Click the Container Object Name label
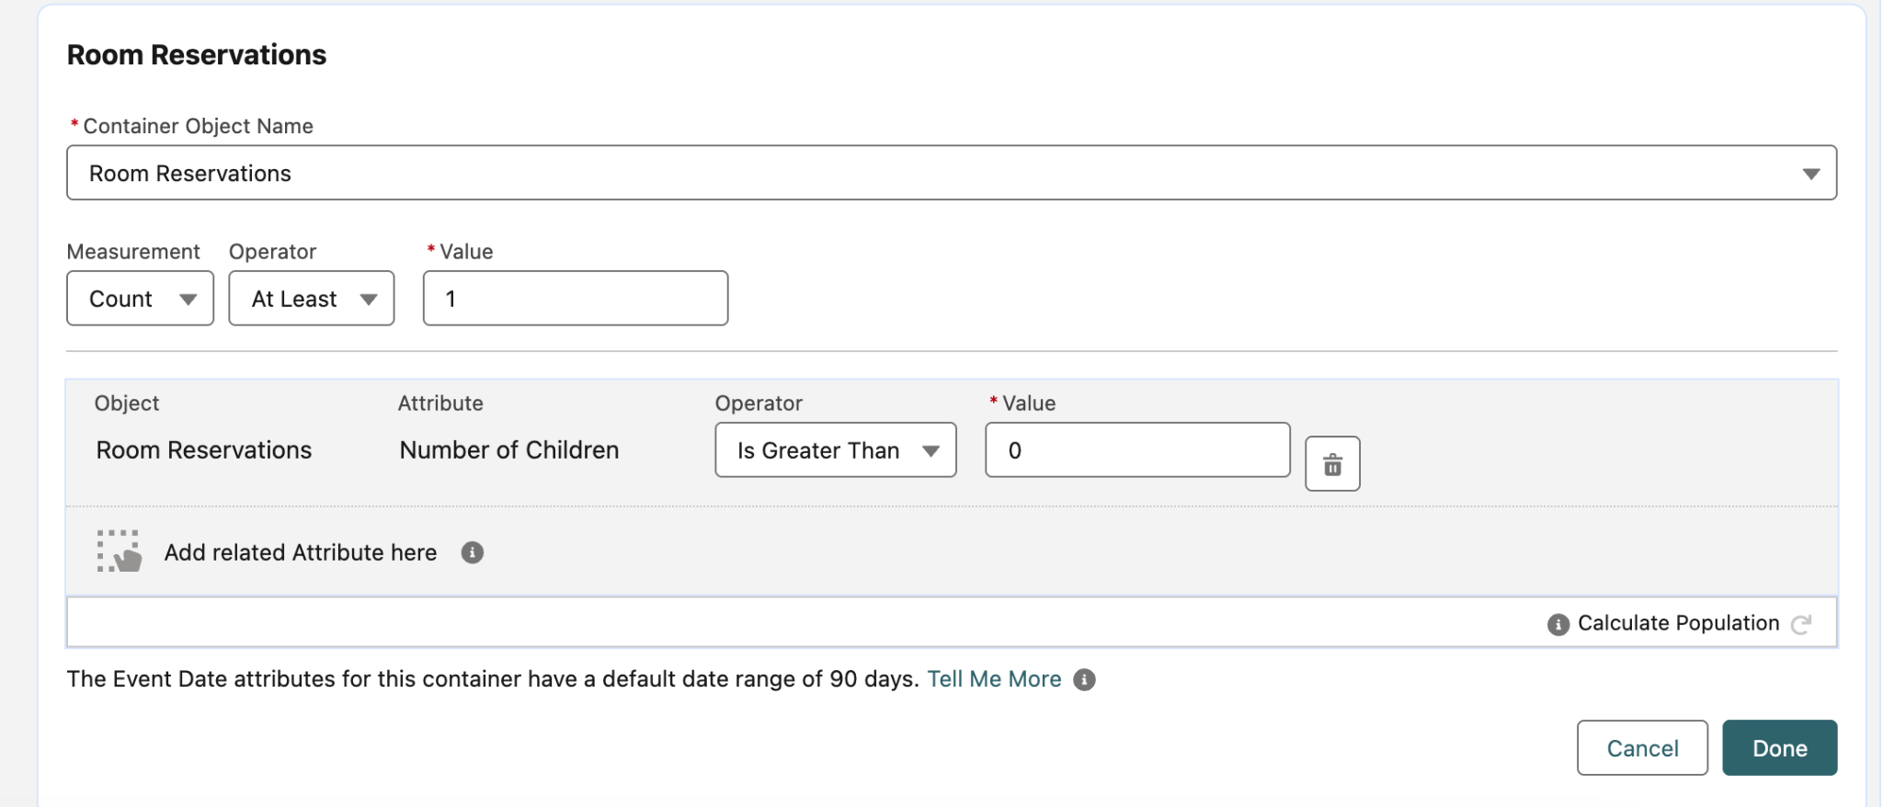Viewport: 1883px width, 807px height. tap(198, 126)
